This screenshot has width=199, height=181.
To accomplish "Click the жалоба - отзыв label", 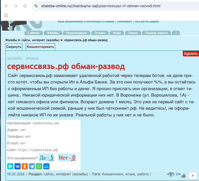I will point(23,58).
